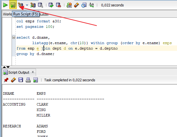
Task: Select the Script Output tab
Action: pos(19,72)
